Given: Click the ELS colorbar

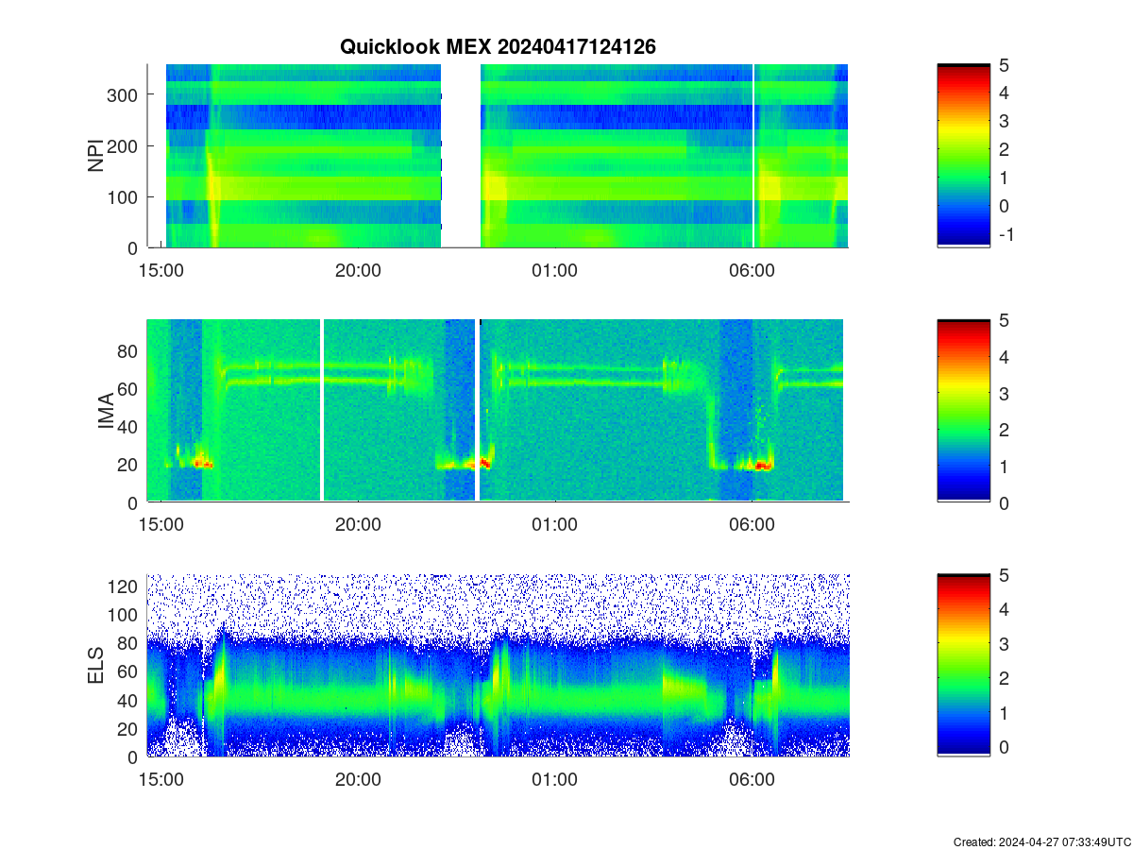Looking at the screenshot, I should pos(963,665).
